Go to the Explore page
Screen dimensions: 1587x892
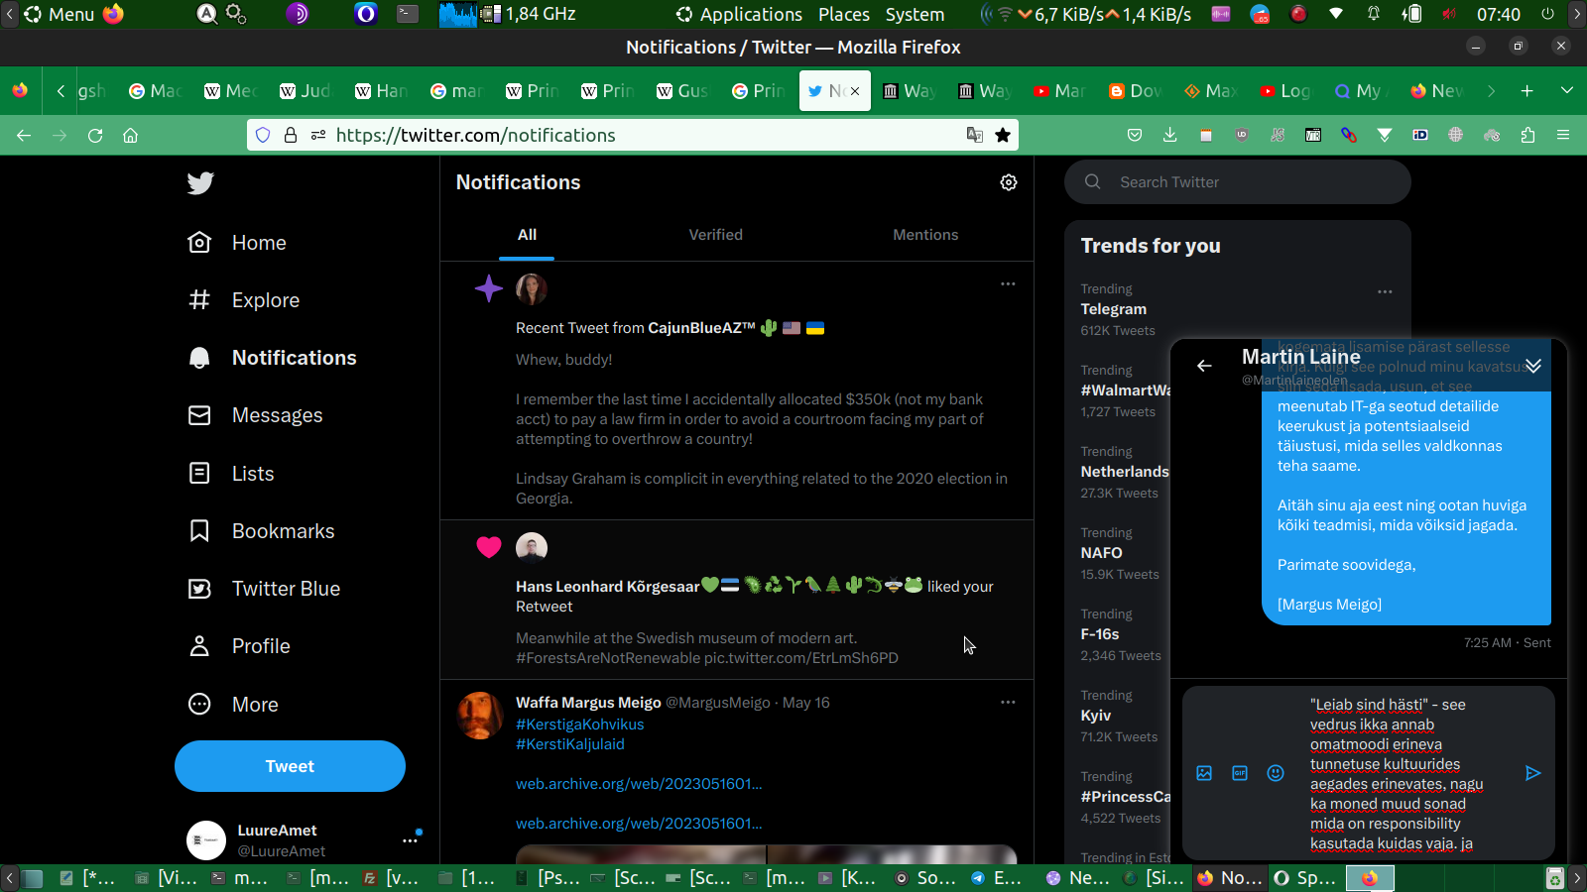(244, 300)
